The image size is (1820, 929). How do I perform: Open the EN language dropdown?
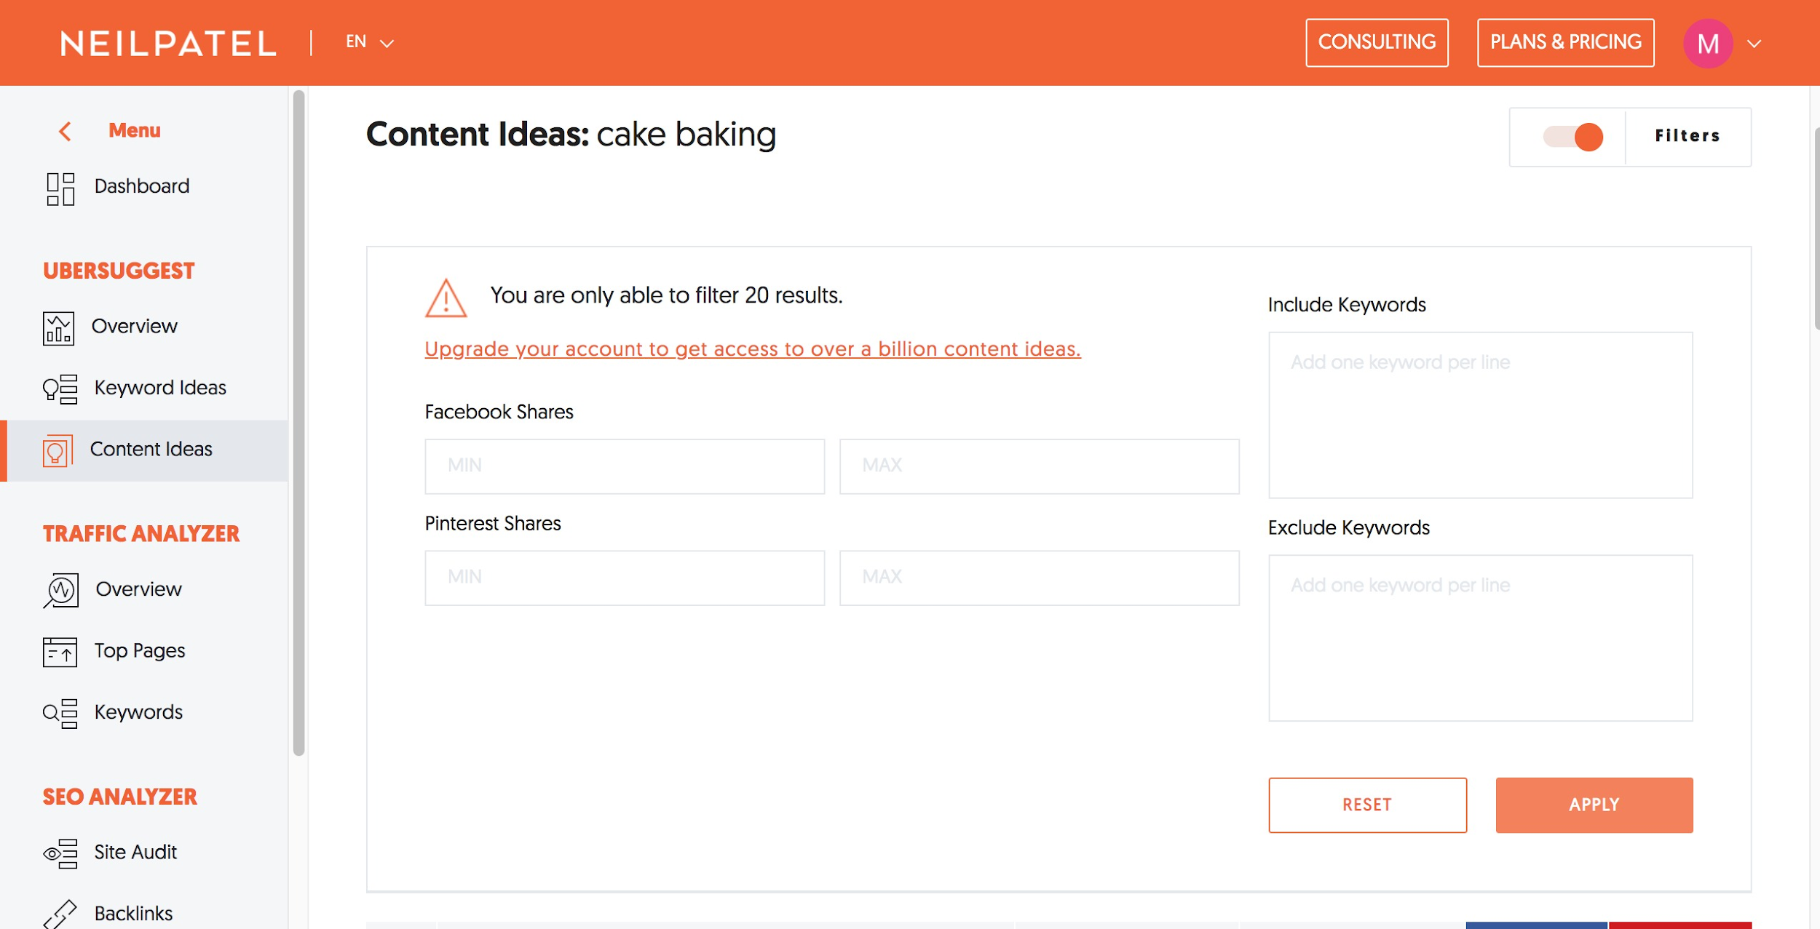pyautogui.click(x=369, y=42)
